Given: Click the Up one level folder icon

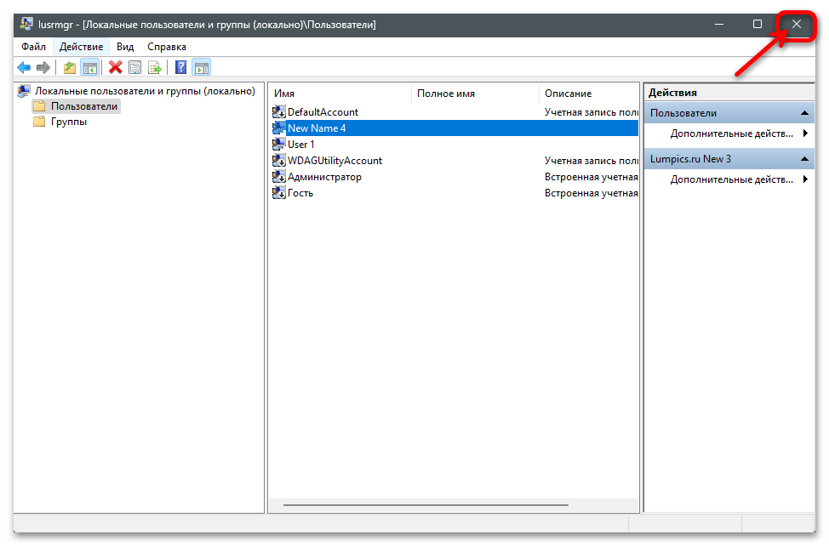Looking at the screenshot, I should pos(69,67).
